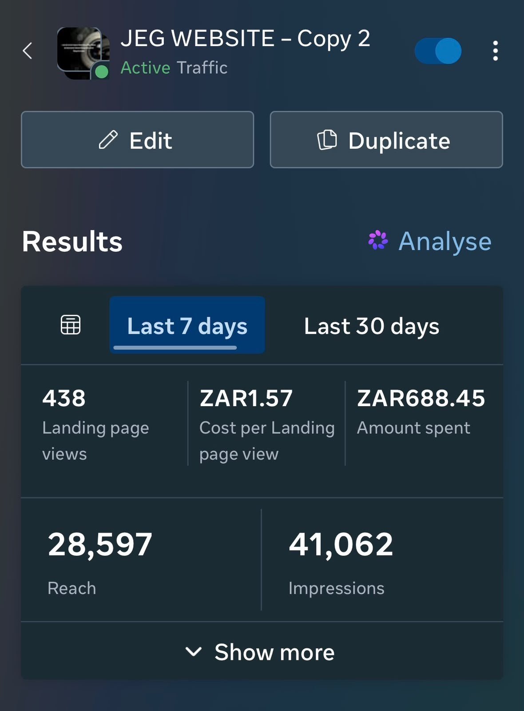Tap the JEG WEBSITE campaign thumbnail
524x711 pixels.
click(83, 53)
